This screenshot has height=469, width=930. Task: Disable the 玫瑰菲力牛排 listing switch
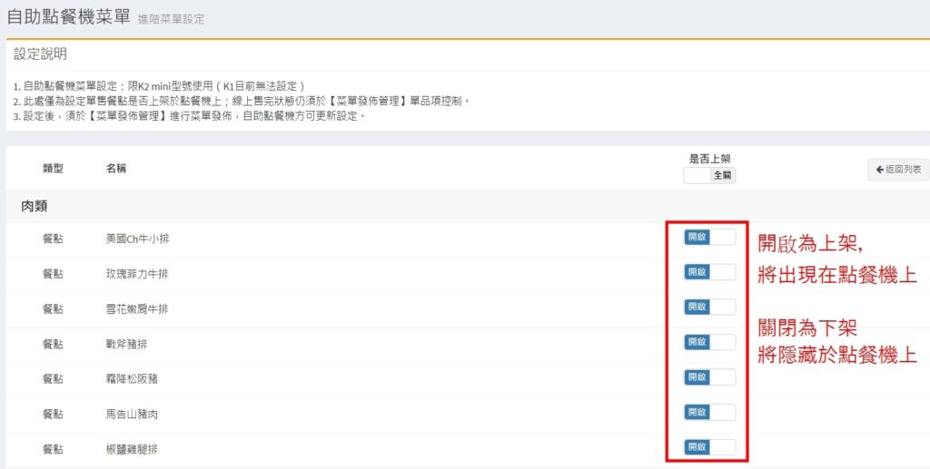(709, 272)
